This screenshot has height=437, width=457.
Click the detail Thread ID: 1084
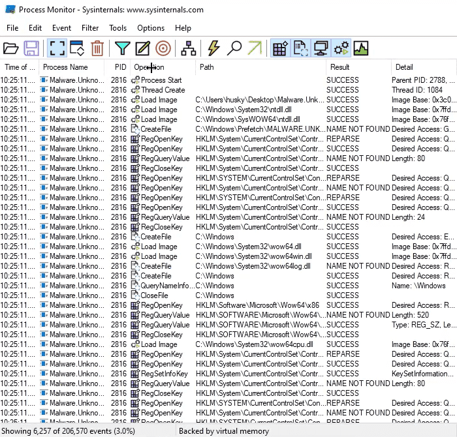pos(417,90)
